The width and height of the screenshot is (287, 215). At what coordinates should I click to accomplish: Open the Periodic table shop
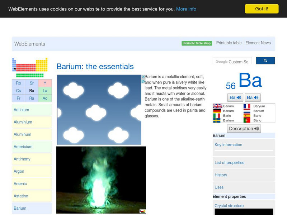[x=196, y=43]
